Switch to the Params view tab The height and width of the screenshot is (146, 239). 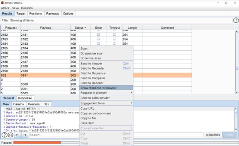point(18,104)
